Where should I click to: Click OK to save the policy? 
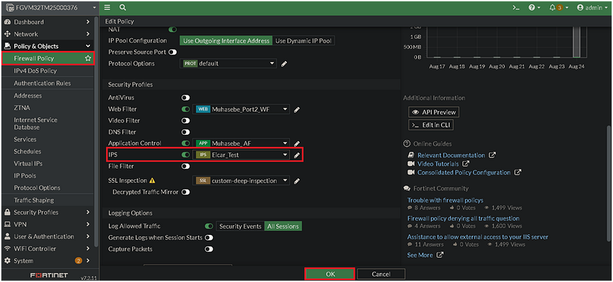pos(330,275)
